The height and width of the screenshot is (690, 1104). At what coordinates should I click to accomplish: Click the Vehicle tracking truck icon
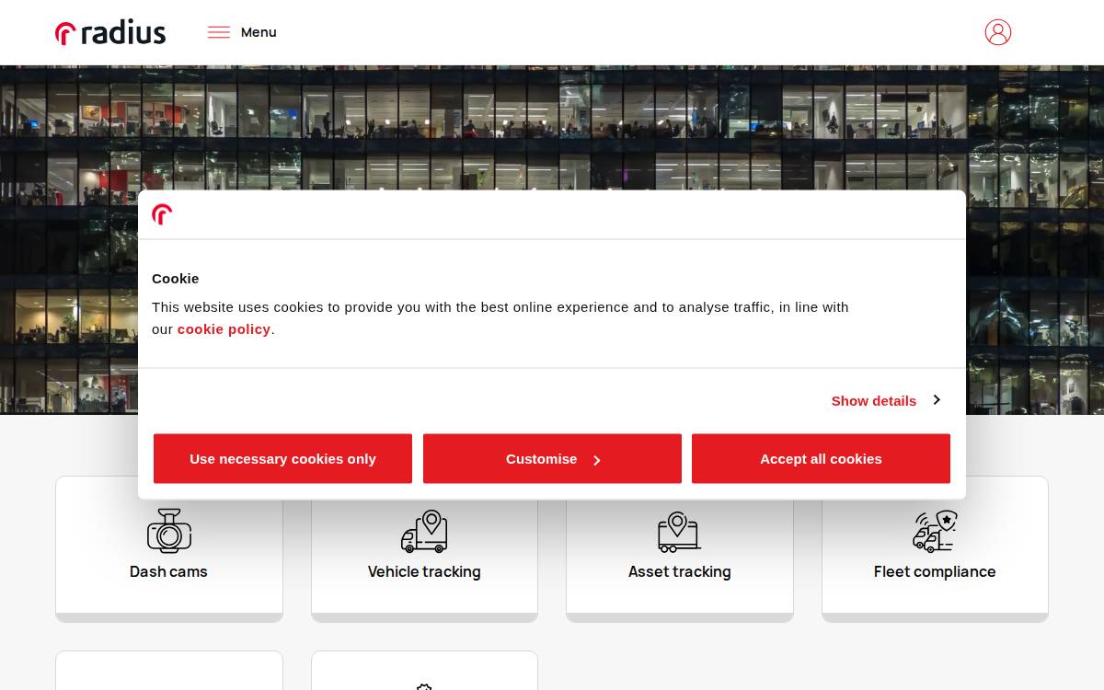[x=424, y=531]
